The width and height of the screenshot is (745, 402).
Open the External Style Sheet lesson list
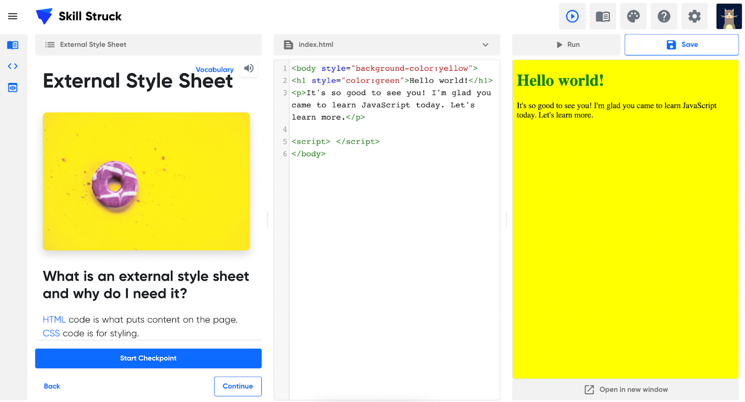click(x=148, y=45)
